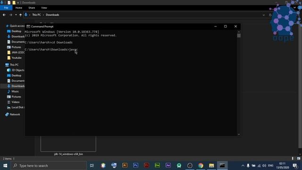This screenshot has height=170, width=302.
Task: Click the Command Prompt title bar icon
Action: tap(28, 26)
